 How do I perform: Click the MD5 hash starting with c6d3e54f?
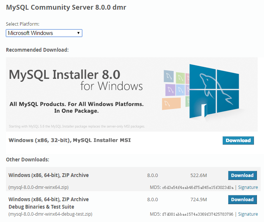point(198,187)
